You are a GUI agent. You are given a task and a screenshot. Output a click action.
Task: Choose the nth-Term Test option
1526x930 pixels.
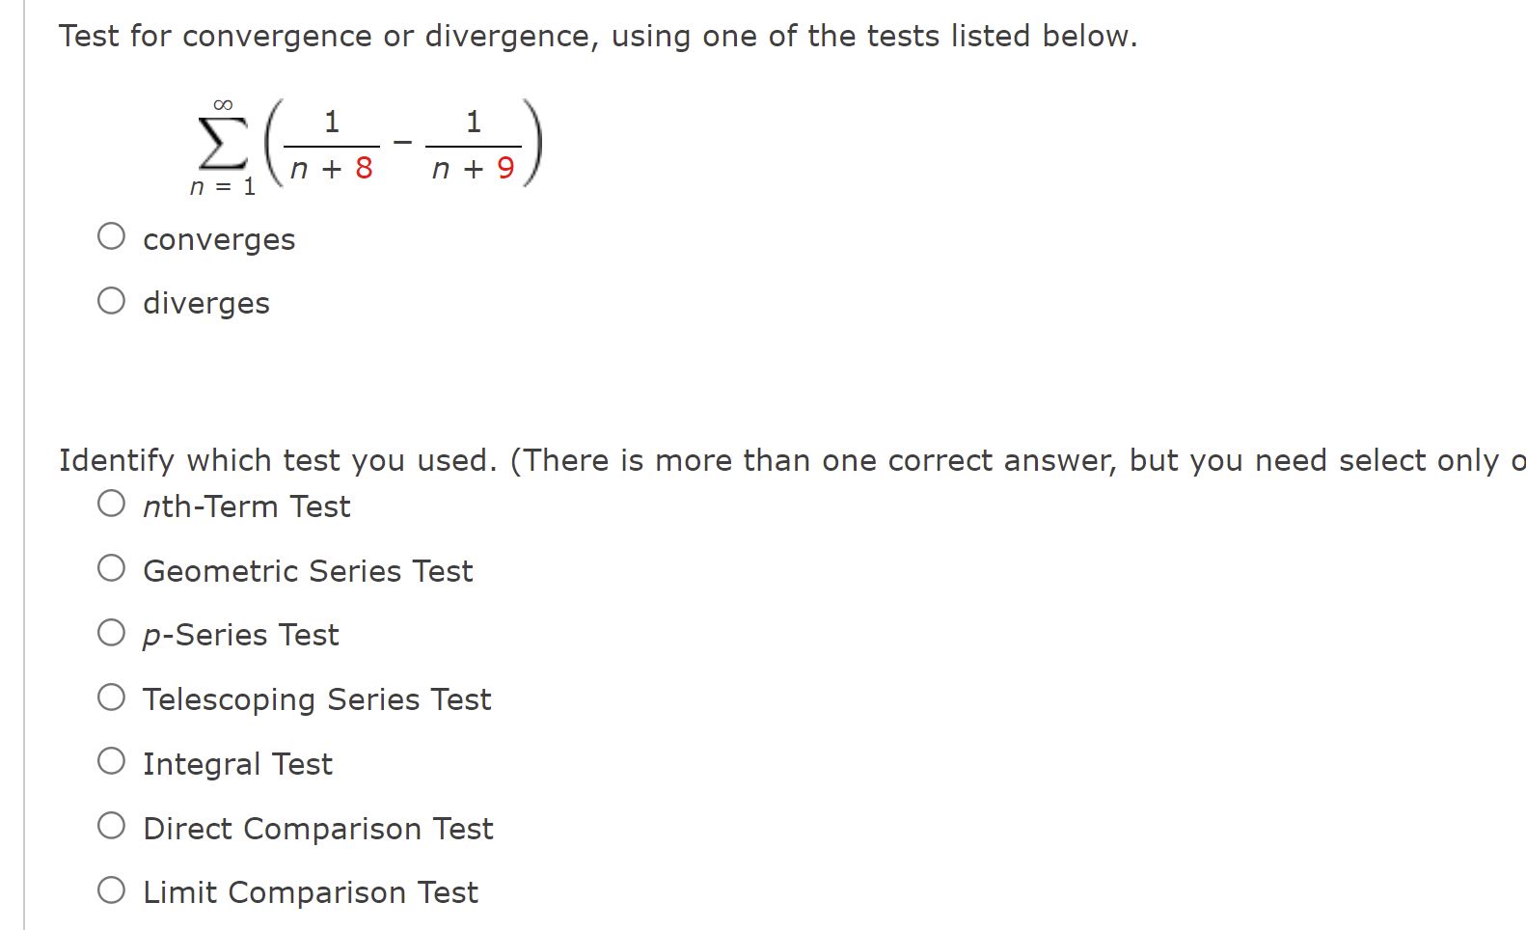click(x=111, y=503)
